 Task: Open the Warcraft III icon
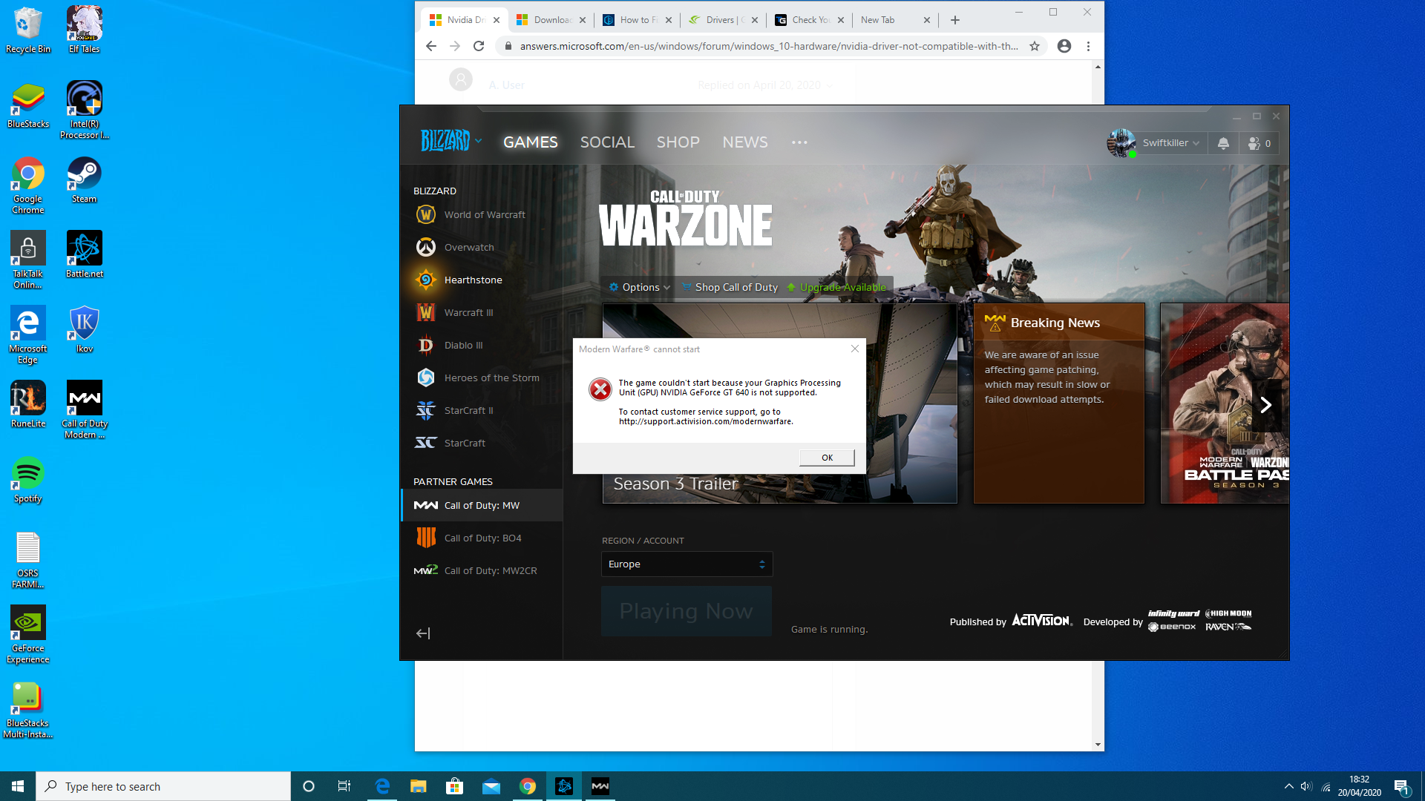click(x=426, y=313)
